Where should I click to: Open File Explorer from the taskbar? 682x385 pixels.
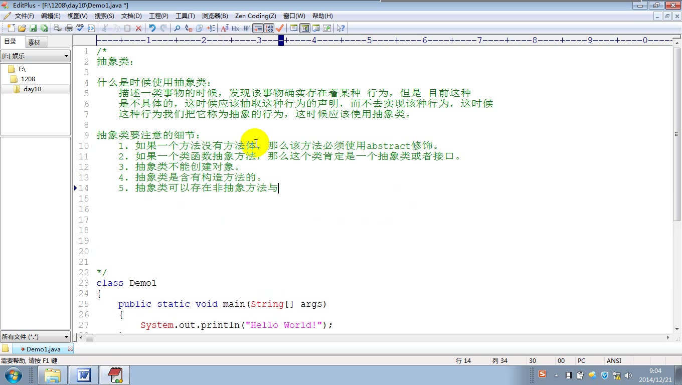coord(53,375)
